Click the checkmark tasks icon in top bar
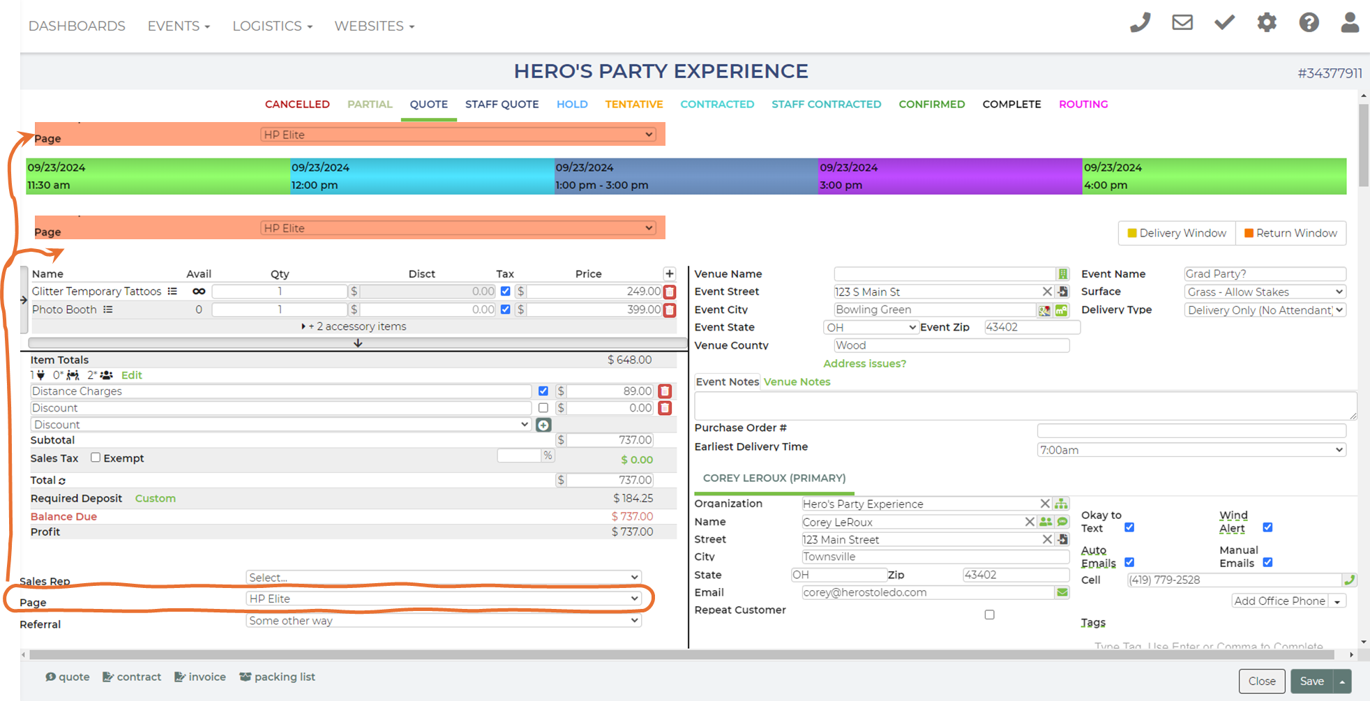This screenshot has height=701, width=1370. (1224, 23)
